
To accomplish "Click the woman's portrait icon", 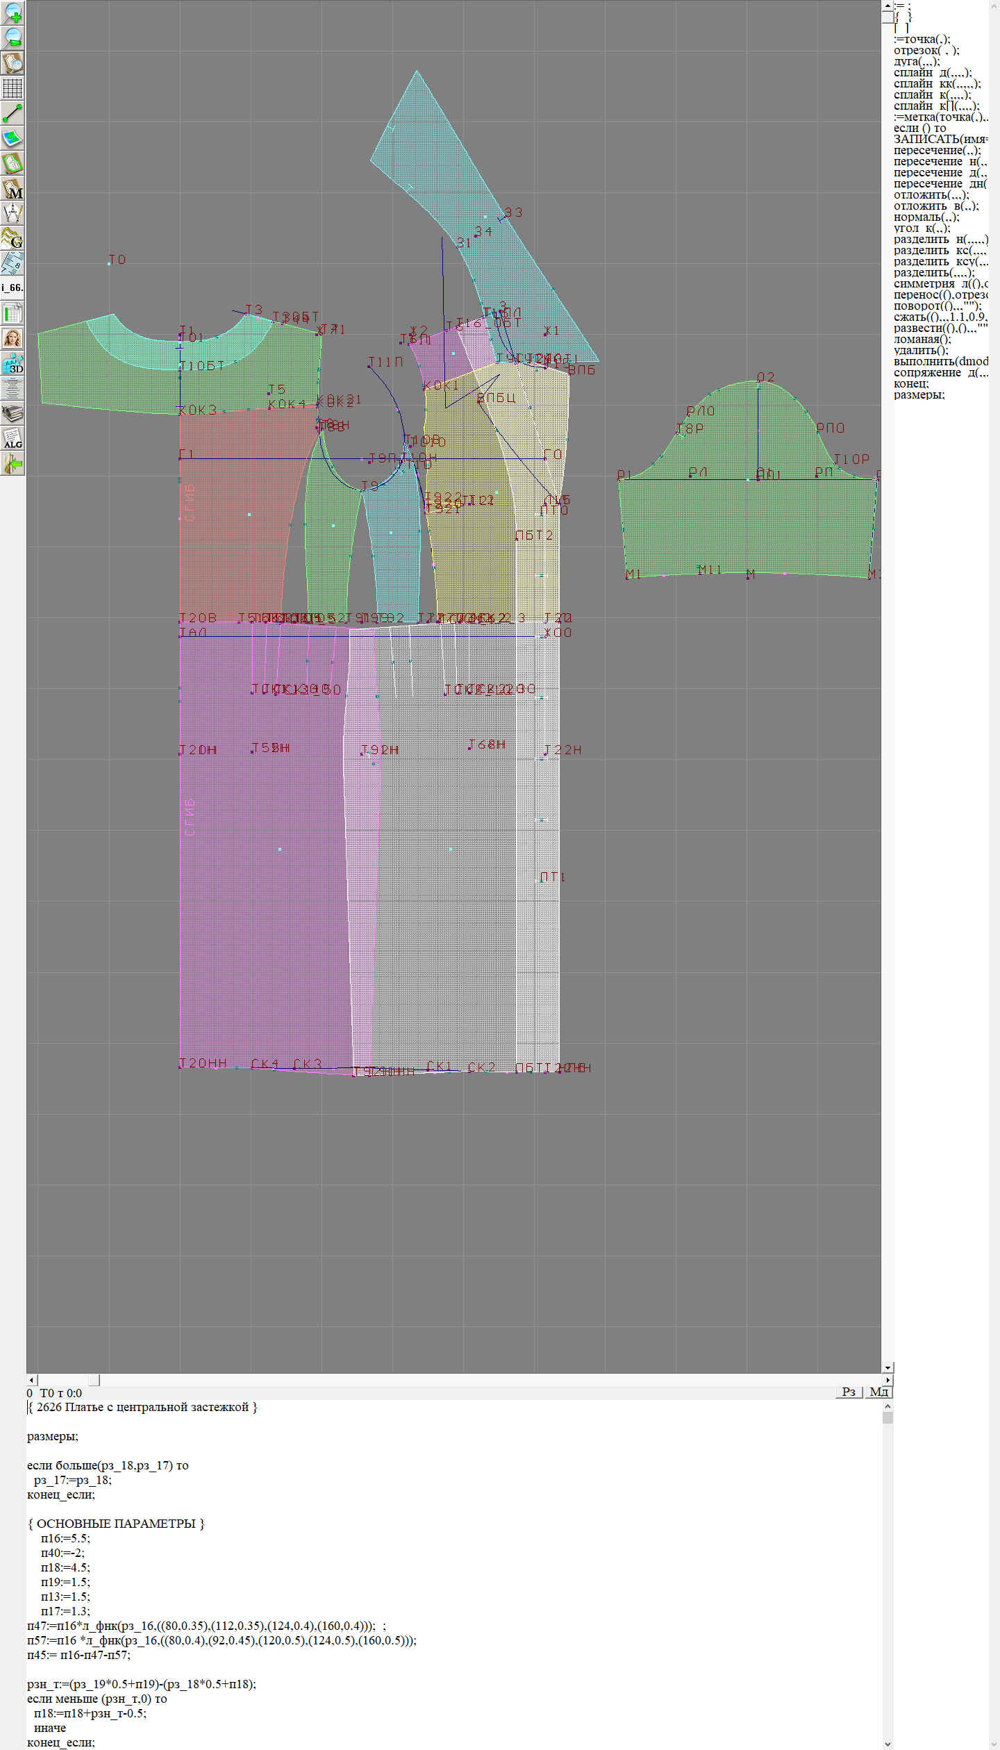I will 12,338.
